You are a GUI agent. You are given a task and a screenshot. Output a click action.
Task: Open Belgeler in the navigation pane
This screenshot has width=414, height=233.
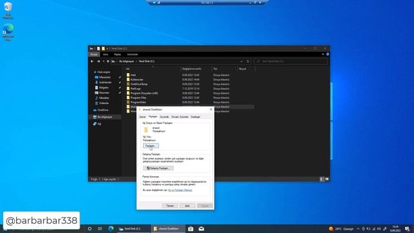coord(103,87)
